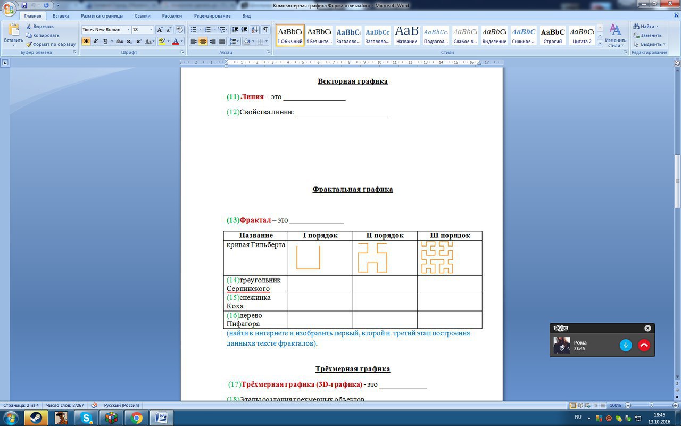Screen dimensions: 681x426
Task: Toggle center text alignment
Action: [203, 42]
